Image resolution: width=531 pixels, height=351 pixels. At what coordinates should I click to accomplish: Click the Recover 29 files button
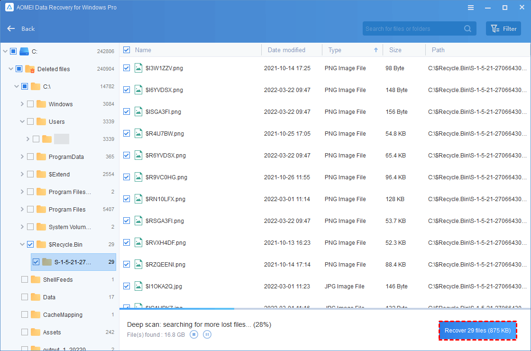(477, 330)
